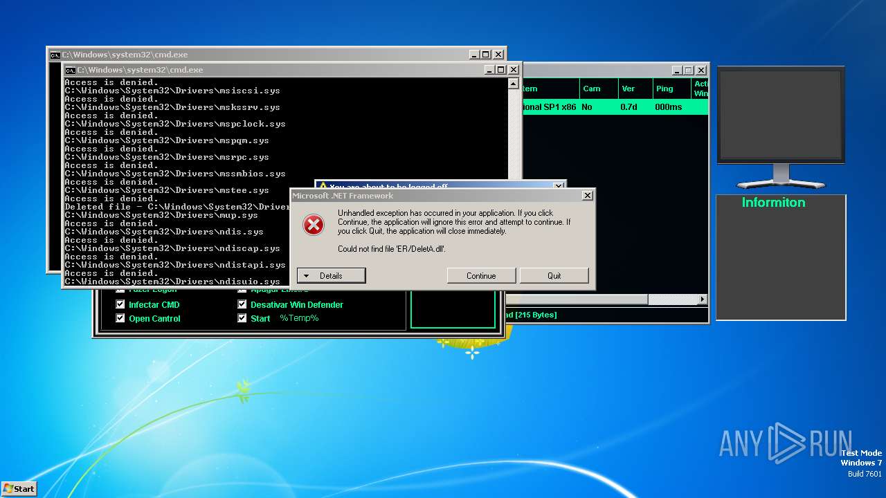Open the Windows Start menu
This screenshot has height=498, width=886.
19,488
